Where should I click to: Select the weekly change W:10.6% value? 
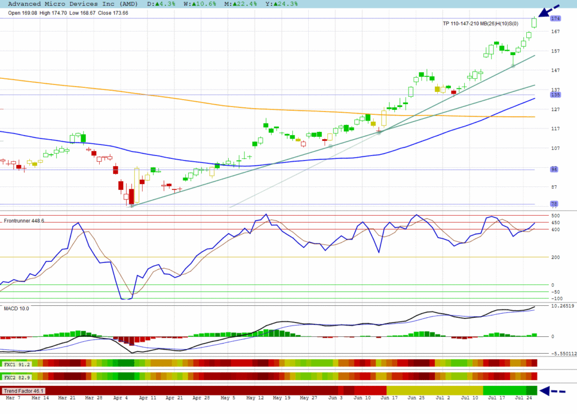pyautogui.click(x=200, y=4)
